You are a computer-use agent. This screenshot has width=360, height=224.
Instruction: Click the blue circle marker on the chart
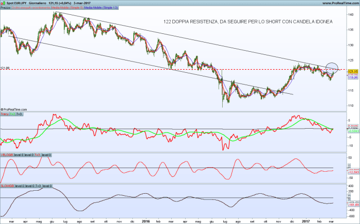tap(332, 67)
